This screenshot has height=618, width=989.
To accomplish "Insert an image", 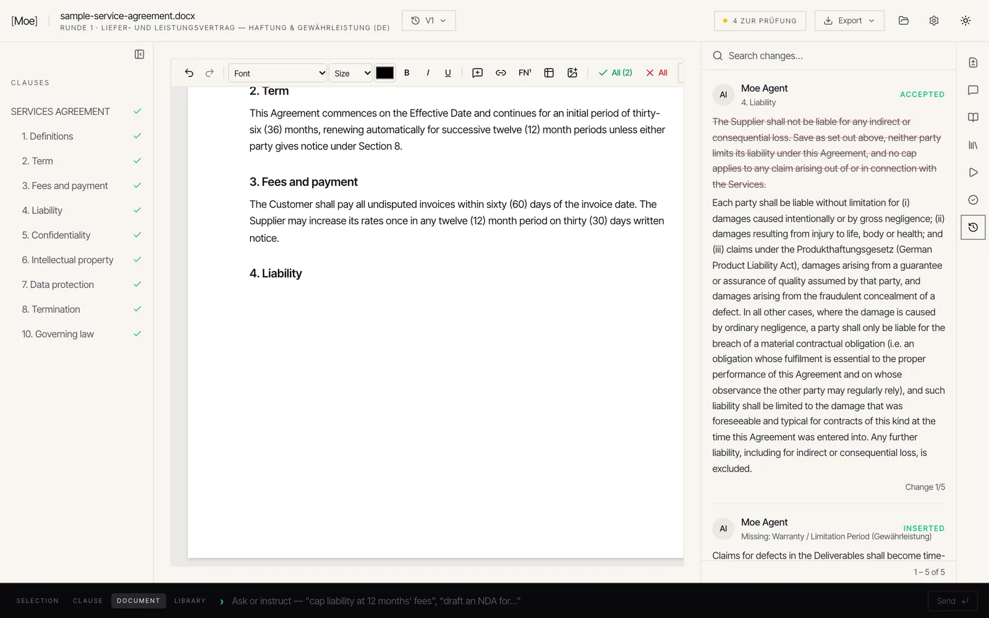I will tap(572, 73).
